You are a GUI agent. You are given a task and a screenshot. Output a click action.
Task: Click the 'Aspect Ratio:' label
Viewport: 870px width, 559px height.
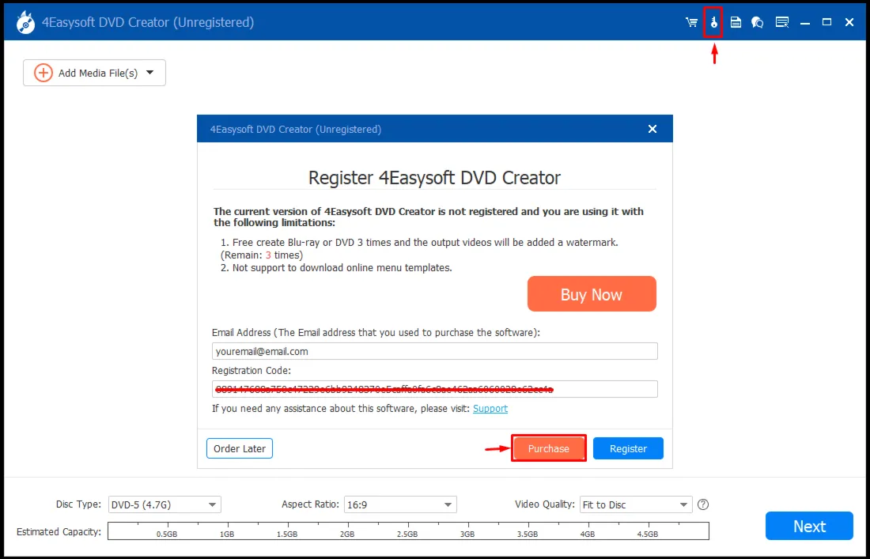click(311, 504)
